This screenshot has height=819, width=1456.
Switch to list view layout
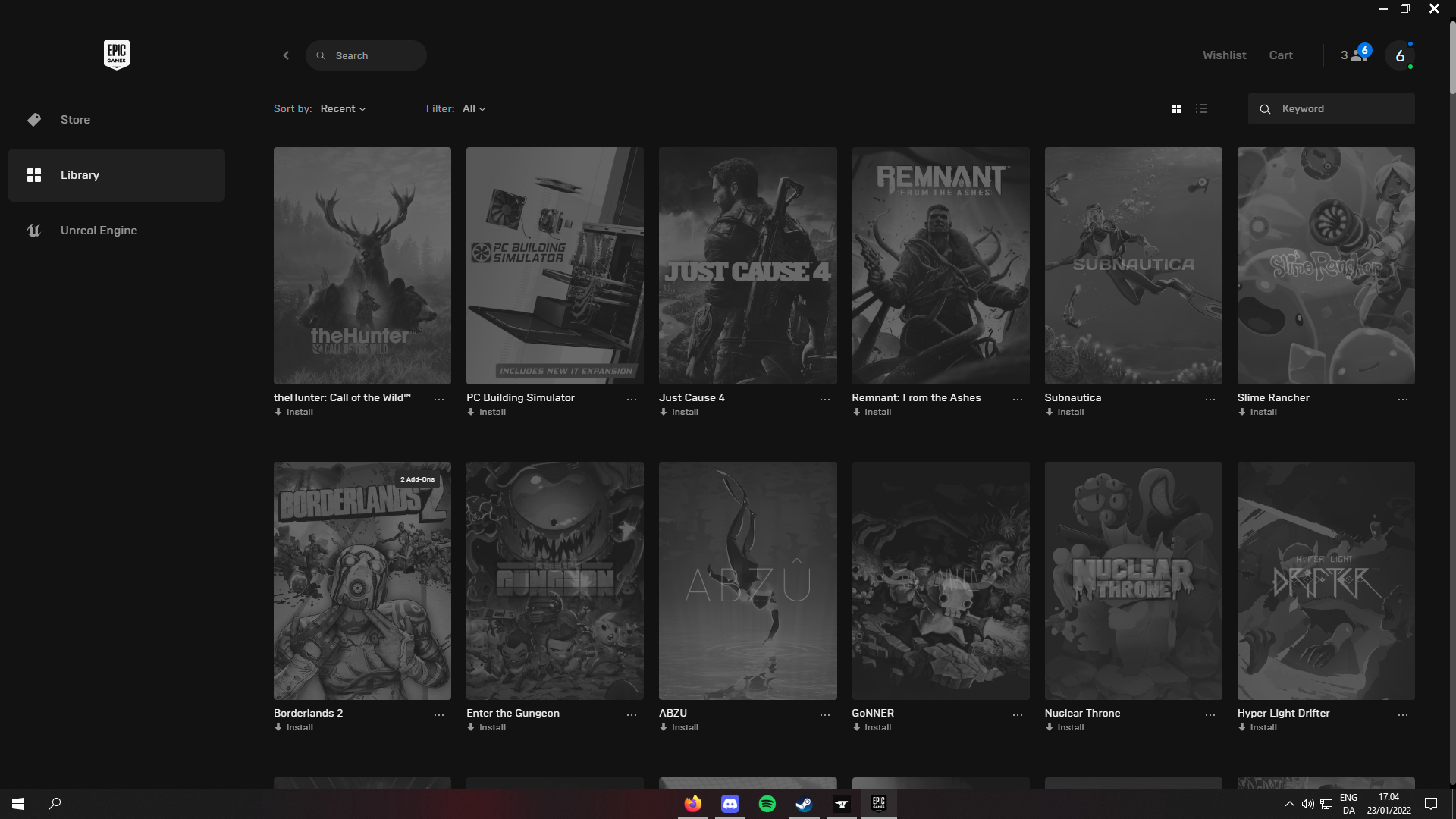(1201, 109)
